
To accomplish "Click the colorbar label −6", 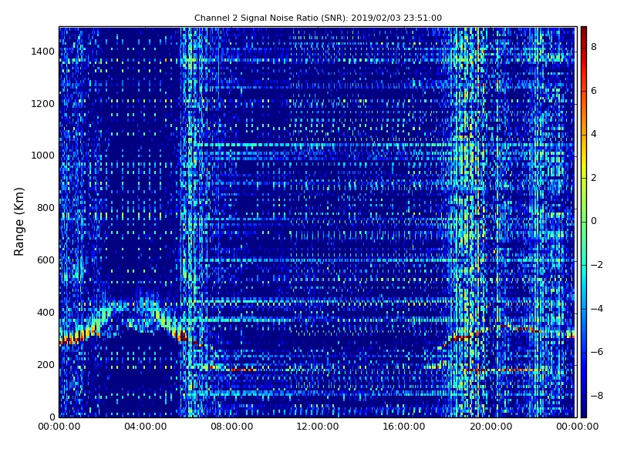I will pos(597,352).
